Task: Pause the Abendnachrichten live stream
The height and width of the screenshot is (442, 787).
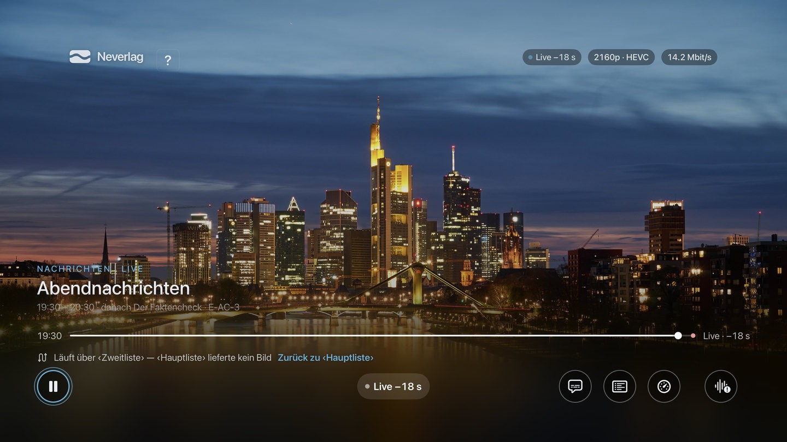Action: pos(53,386)
